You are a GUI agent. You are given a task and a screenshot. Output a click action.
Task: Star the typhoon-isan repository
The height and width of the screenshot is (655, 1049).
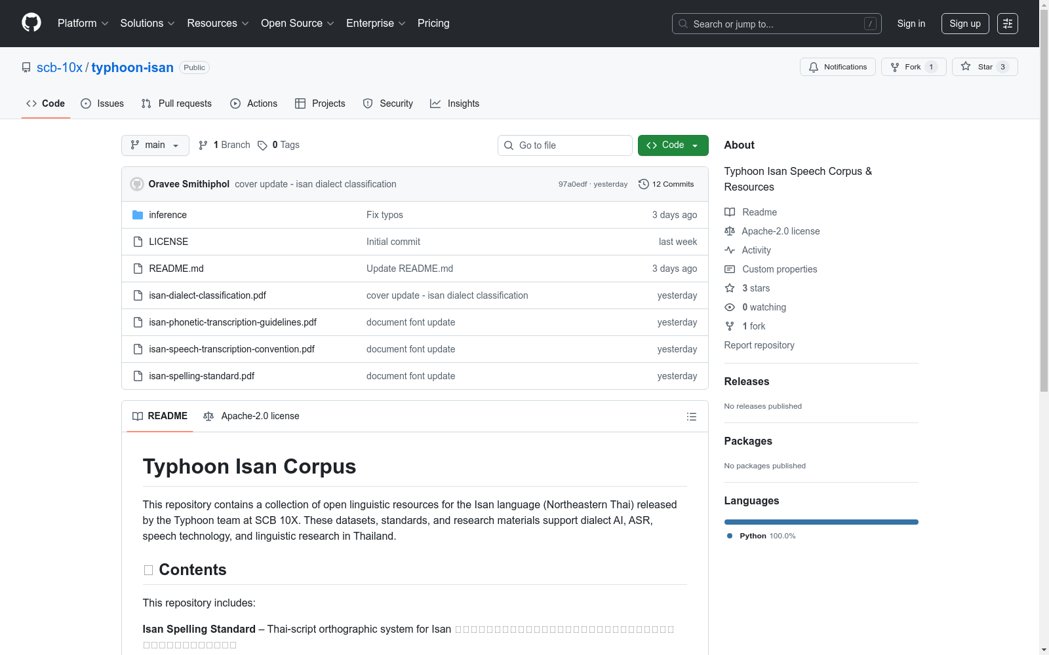984,67
